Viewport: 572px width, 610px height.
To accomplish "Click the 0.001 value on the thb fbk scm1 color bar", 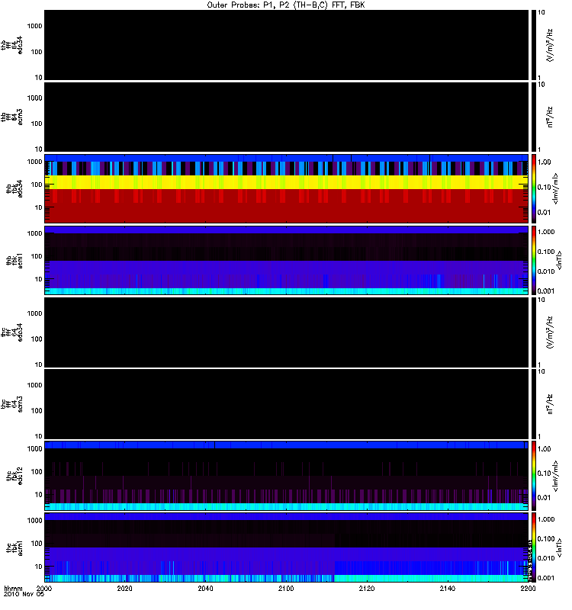I will click(546, 291).
